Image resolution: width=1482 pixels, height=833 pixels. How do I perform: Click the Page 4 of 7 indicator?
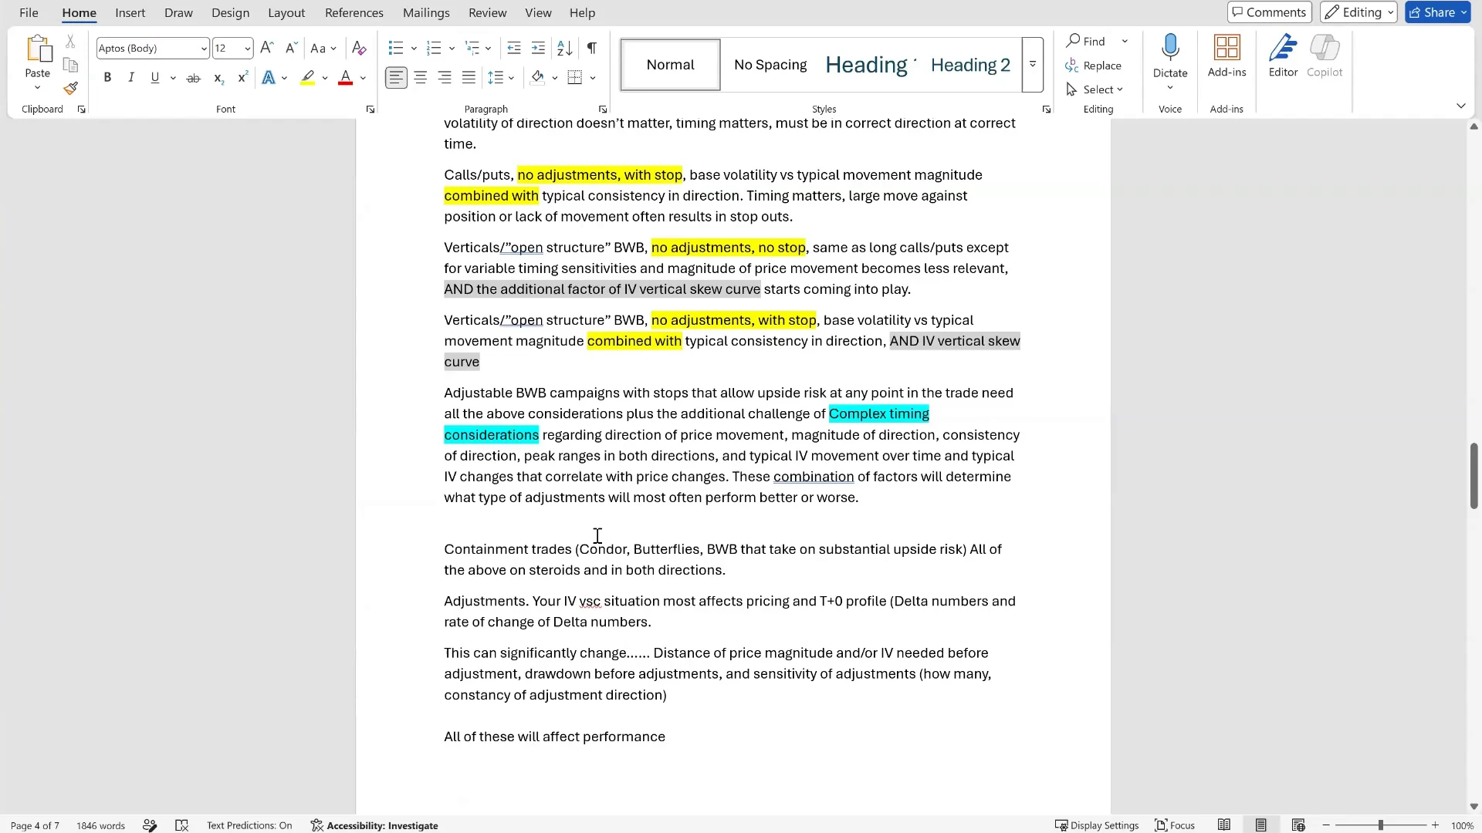[35, 825]
